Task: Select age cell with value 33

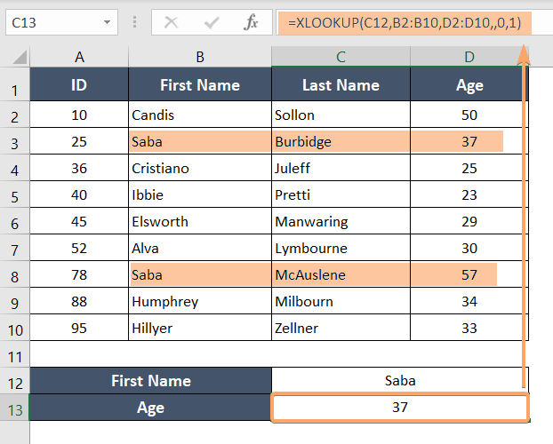Action: click(469, 328)
